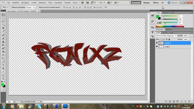Select the Elliptical Marquee tool
The height and width of the screenshot is (109, 194).
(3, 18)
